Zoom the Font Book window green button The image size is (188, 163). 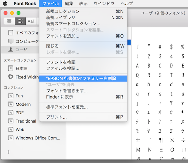pyautogui.click(x=18, y=13)
